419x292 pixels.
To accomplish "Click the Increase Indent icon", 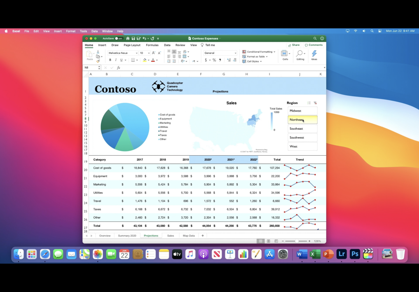I will (x=174, y=61).
